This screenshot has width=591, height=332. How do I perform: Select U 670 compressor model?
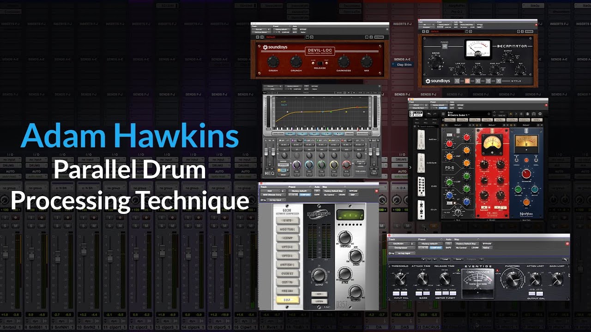point(287,220)
